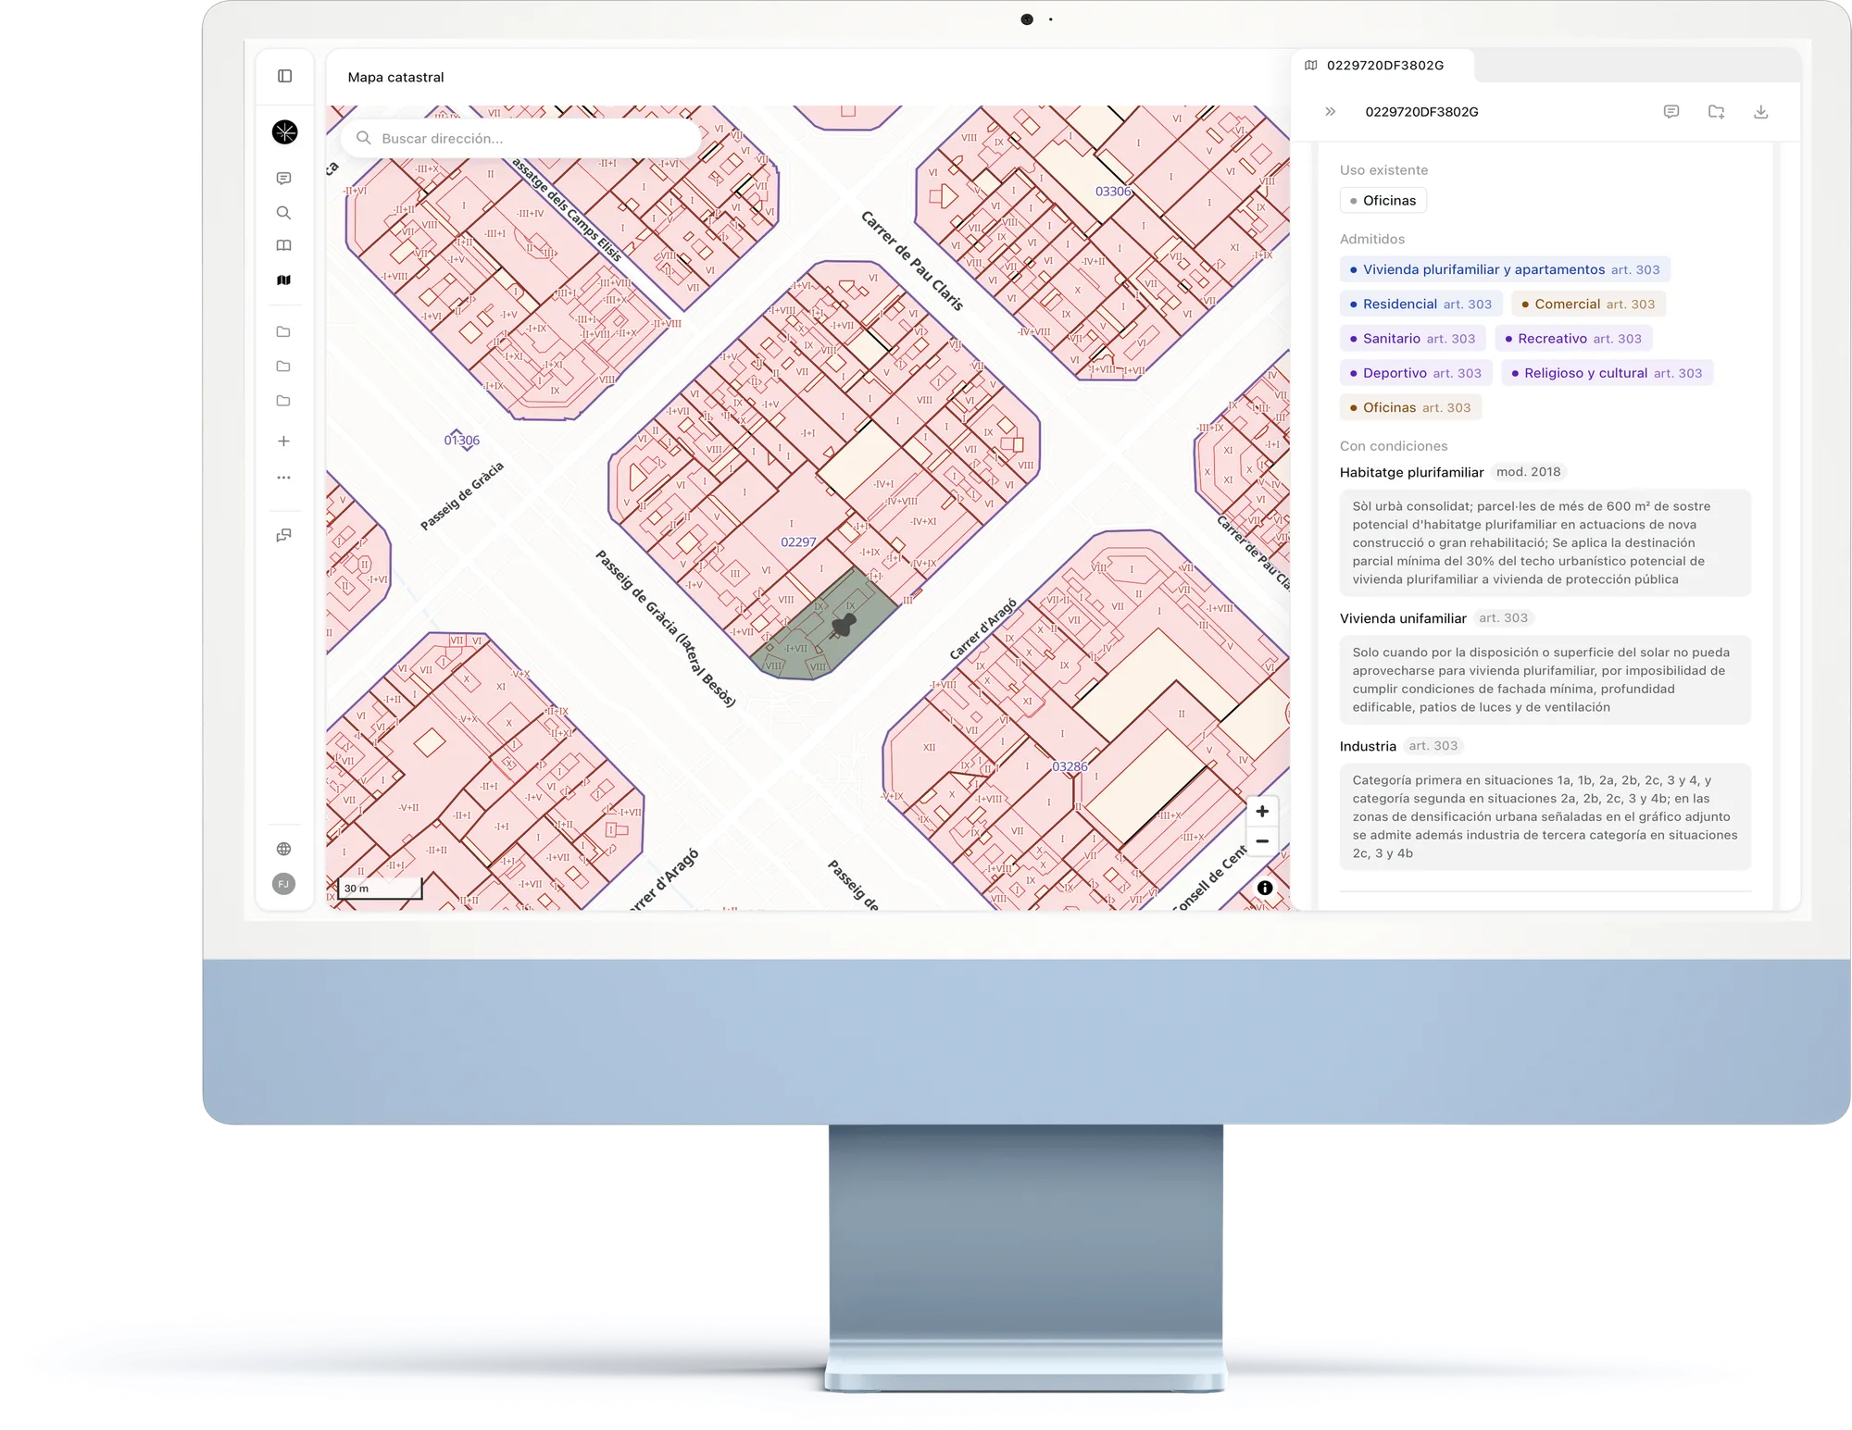The image size is (1852, 1430).
Task: Click the Deportivo art. 303 chip
Action: click(x=1416, y=373)
